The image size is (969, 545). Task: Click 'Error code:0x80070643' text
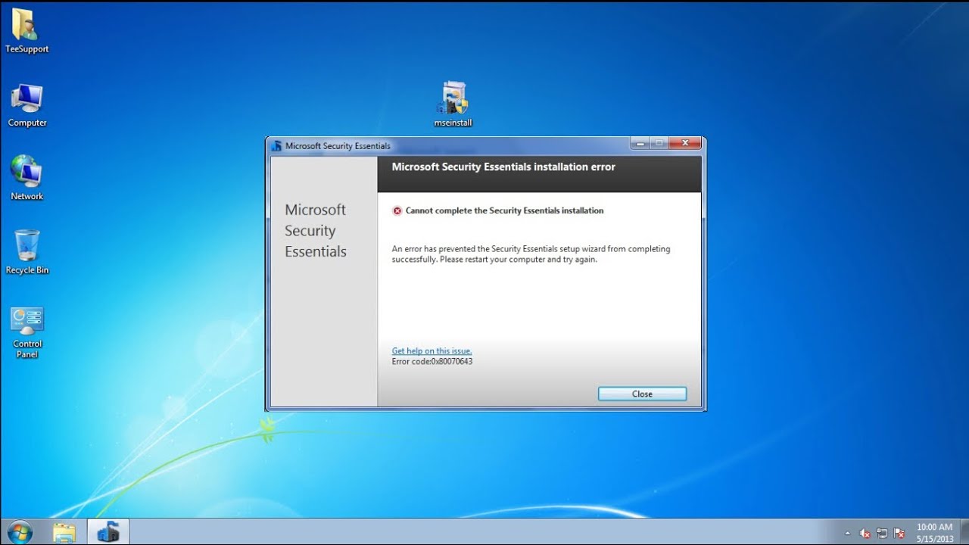(x=432, y=362)
